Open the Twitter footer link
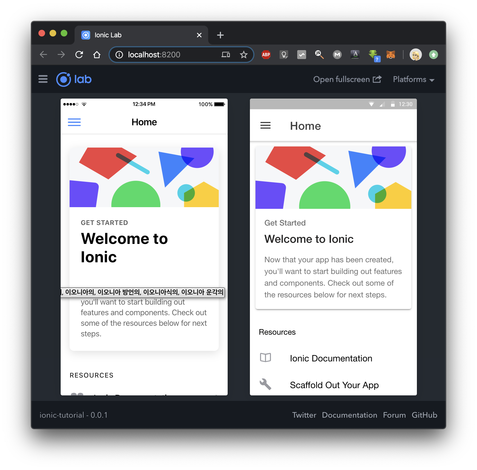The width and height of the screenshot is (477, 470). [x=304, y=415]
